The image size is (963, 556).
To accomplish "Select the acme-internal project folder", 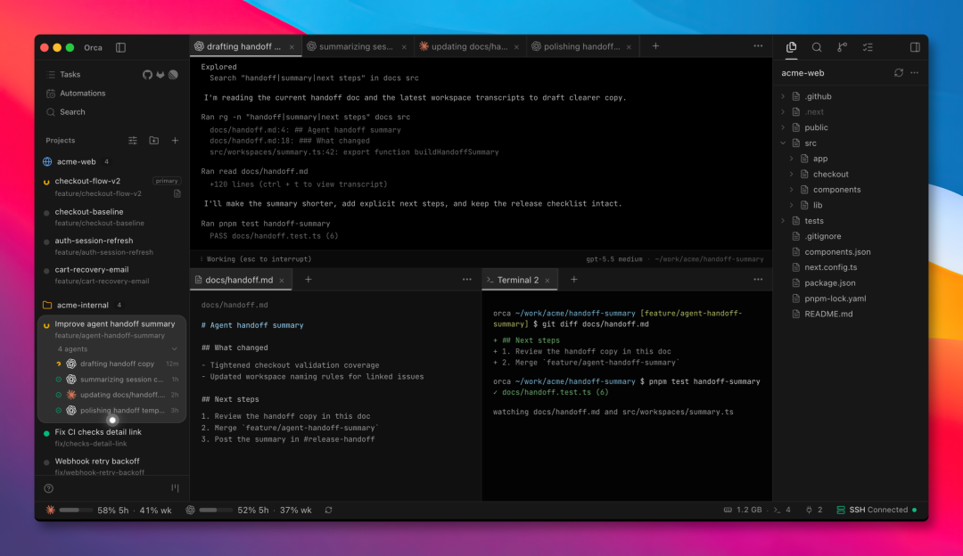I will [x=82, y=305].
